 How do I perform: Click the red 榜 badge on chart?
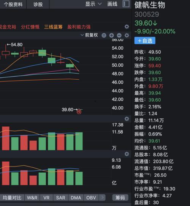(79, 112)
